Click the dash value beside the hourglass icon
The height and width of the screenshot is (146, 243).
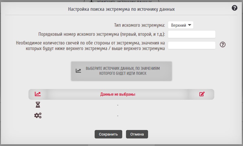pyautogui.click(x=118, y=105)
